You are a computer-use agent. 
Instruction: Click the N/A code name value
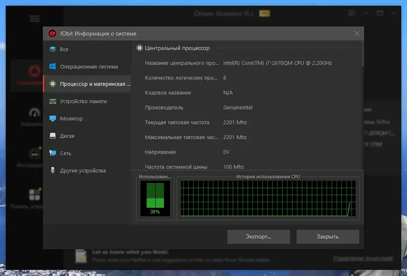(228, 93)
